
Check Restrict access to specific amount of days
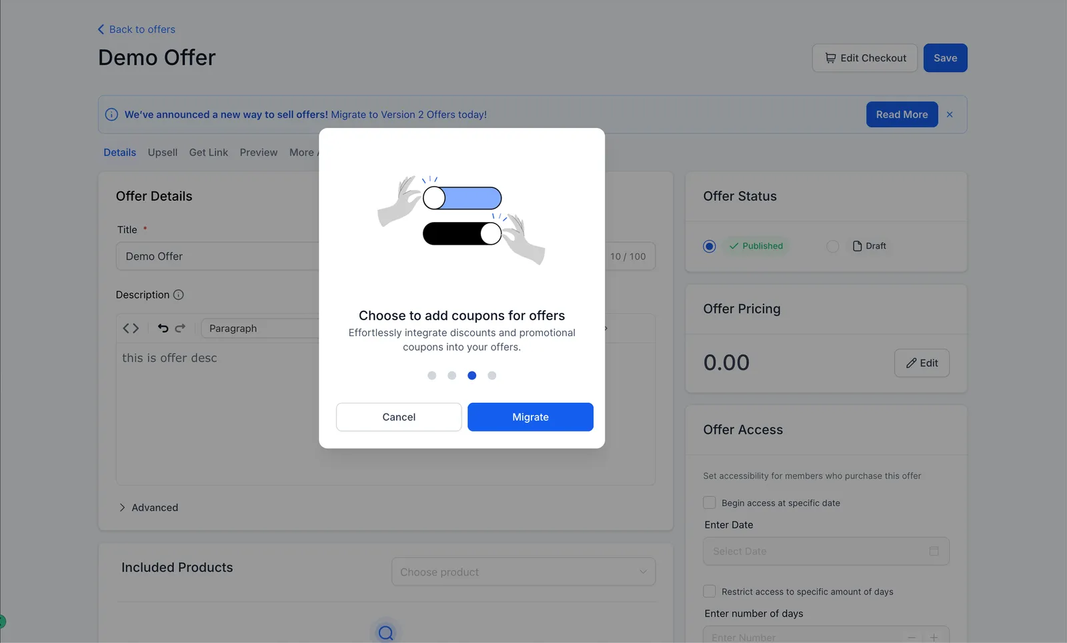(x=710, y=592)
